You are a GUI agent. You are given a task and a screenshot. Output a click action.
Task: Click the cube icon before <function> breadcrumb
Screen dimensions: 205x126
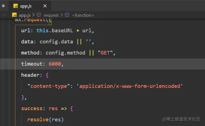(x=67, y=15)
